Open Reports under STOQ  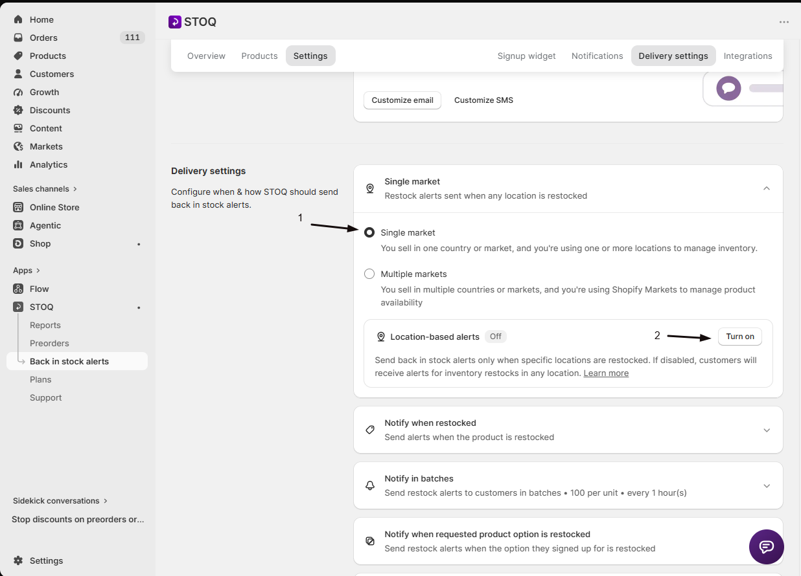pyautogui.click(x=45, y=325)
